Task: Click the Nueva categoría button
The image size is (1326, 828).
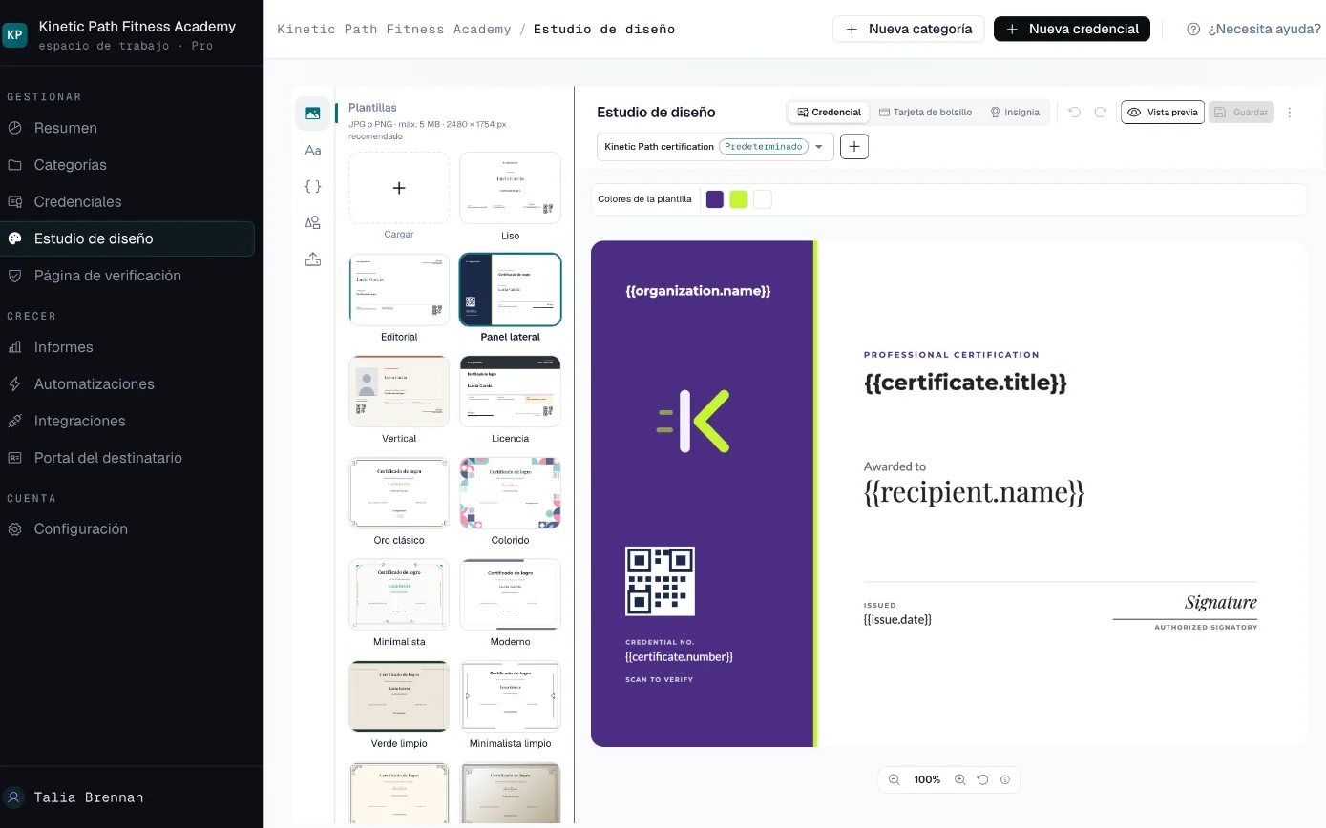Action: point(909,30)
